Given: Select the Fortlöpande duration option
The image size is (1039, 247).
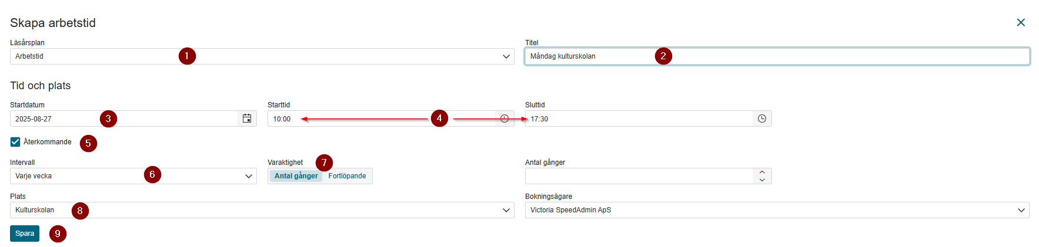Looking at the screenshot, I should tap(347, 176).
